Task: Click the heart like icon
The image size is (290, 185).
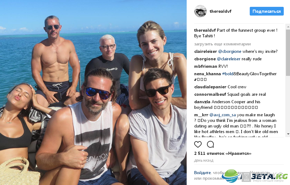Action: 198,144
